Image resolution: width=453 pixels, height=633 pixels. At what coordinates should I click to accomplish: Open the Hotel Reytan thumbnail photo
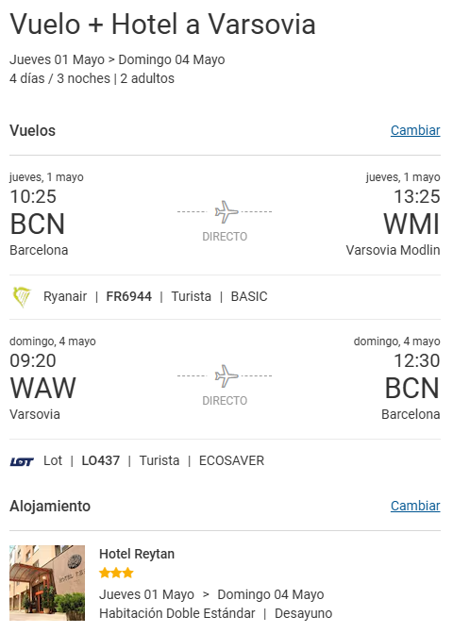coord(47,583)
